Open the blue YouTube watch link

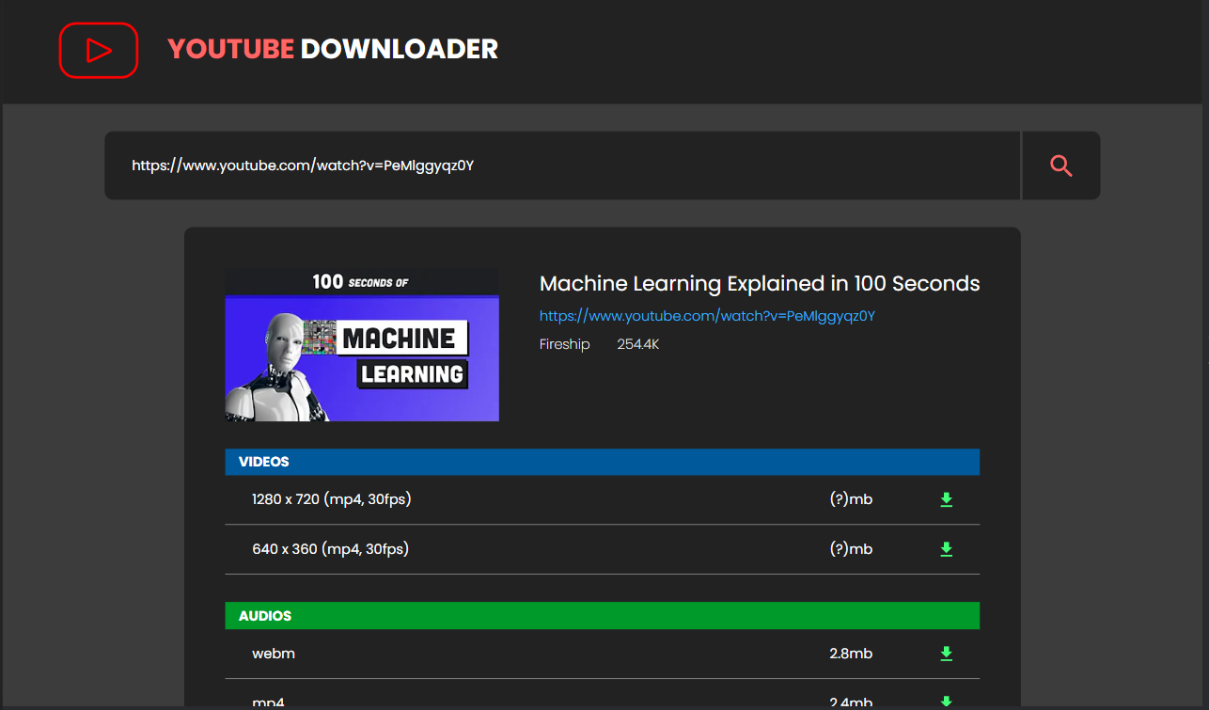coord(707,316)
